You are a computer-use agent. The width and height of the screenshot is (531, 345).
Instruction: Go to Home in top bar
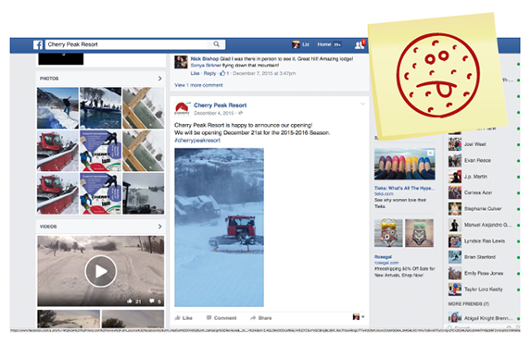324,44
